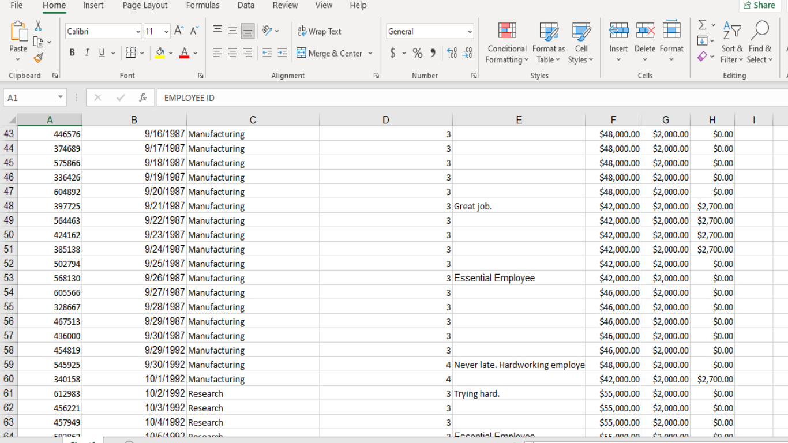Apply Merge & Center to selection

click(x=331, y=53)
